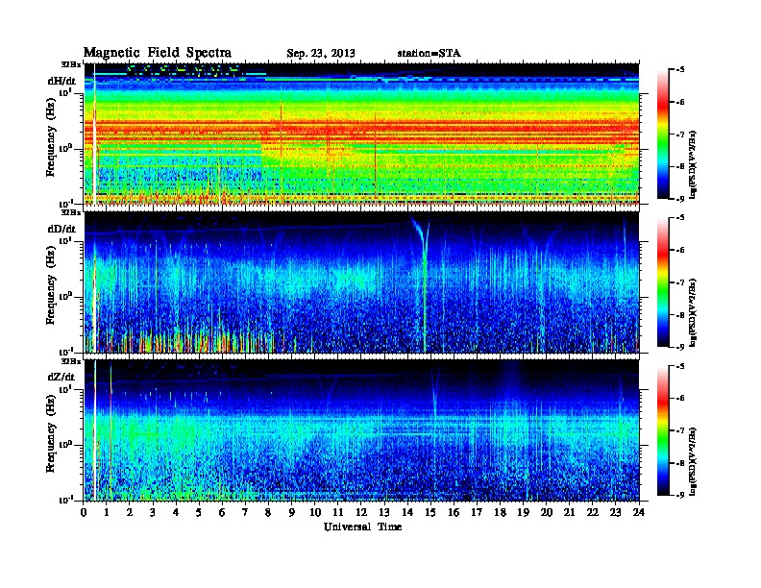
Task: Click the log(PSD) legend title beside dD/dt color bar
Action: pos(693,312)
